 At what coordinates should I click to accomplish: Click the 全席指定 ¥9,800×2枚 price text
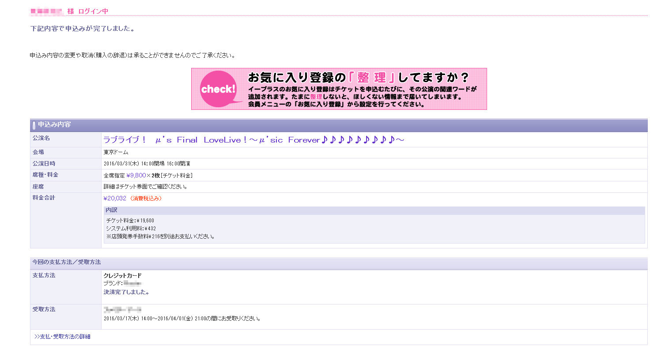(148, 175)
